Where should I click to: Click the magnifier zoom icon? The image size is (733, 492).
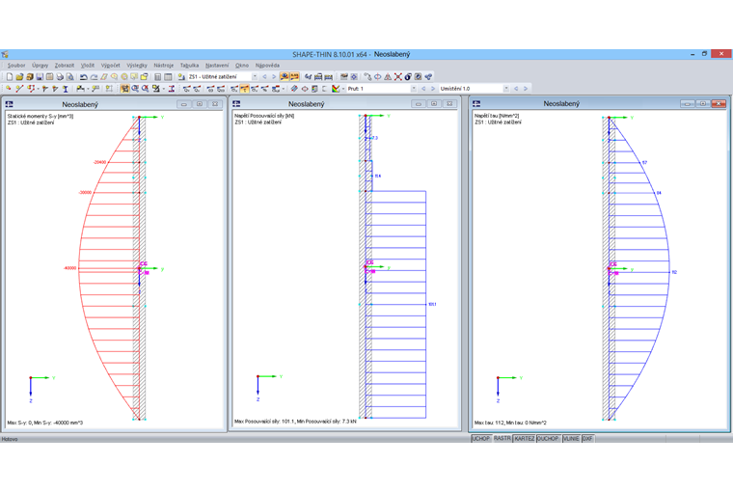pyautogui.click(x=135, y=89)
